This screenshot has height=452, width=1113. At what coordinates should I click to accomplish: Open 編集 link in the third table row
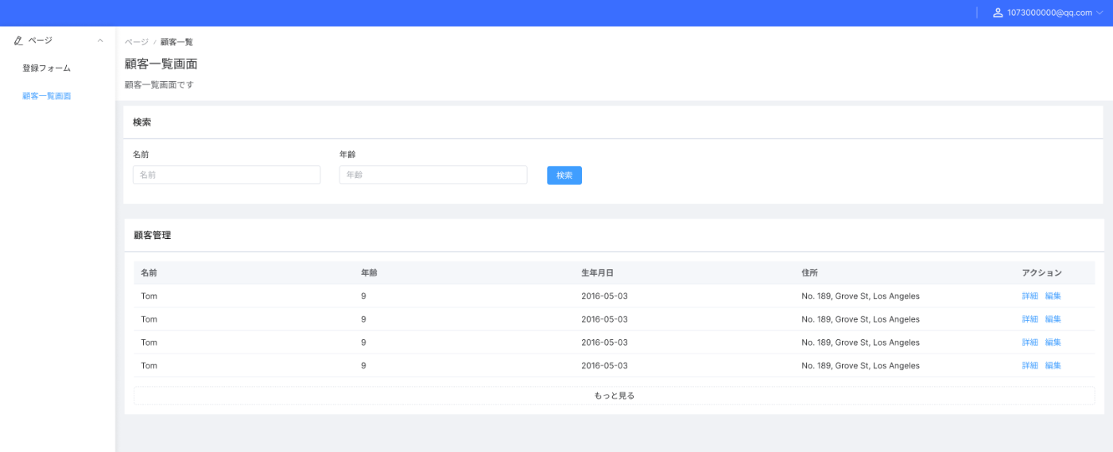click(x=1053, y=342)
